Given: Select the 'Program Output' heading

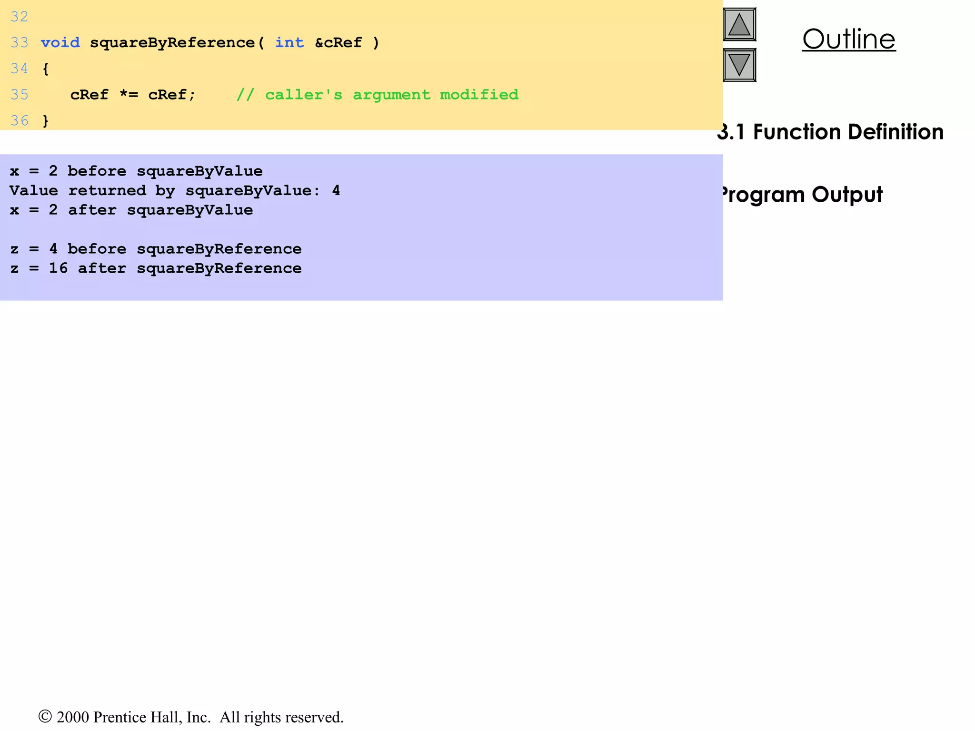Looking at the screenshot, I should pos(800,195).
